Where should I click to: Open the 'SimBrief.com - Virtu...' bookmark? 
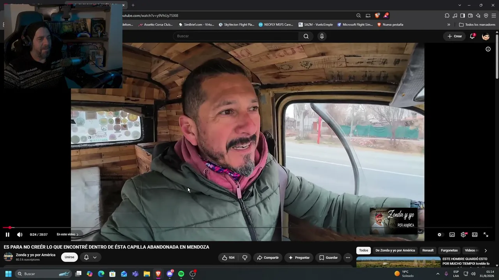[x=196, y=24]
